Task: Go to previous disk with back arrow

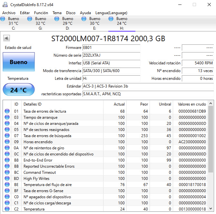Action: coord(6,38)
